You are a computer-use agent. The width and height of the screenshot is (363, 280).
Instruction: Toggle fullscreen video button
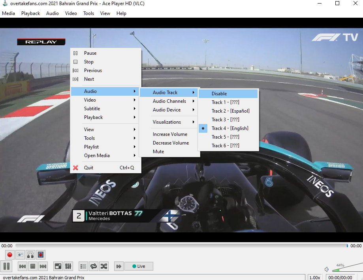point(58,266)
